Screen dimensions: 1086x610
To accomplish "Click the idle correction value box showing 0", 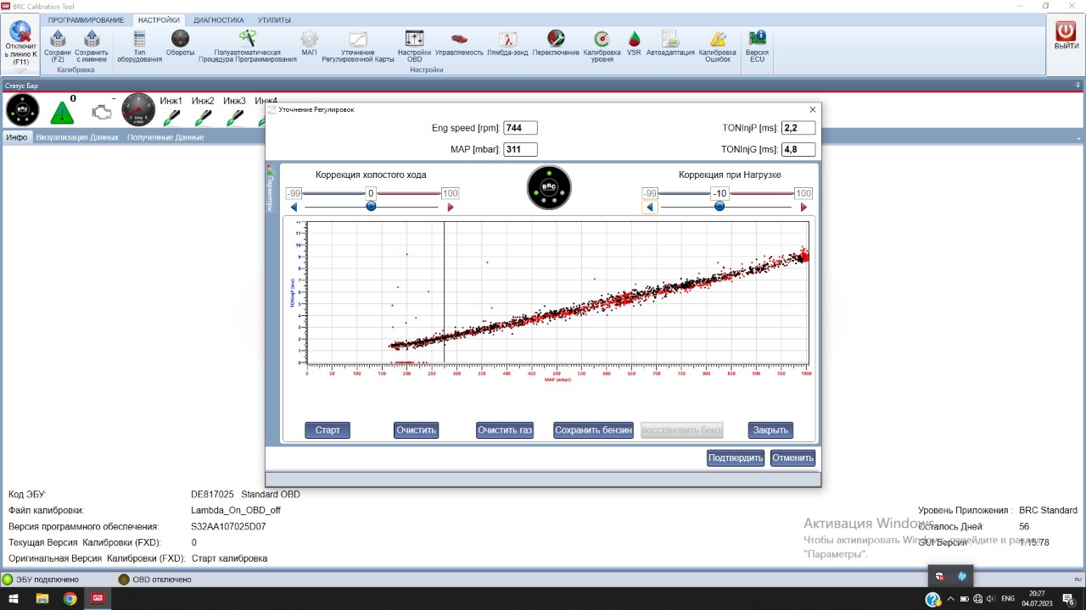I will (x=371, y=193).
